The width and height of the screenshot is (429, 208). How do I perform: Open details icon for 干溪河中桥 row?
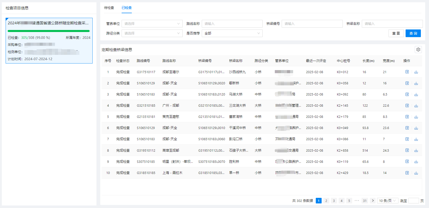[407, 128]
